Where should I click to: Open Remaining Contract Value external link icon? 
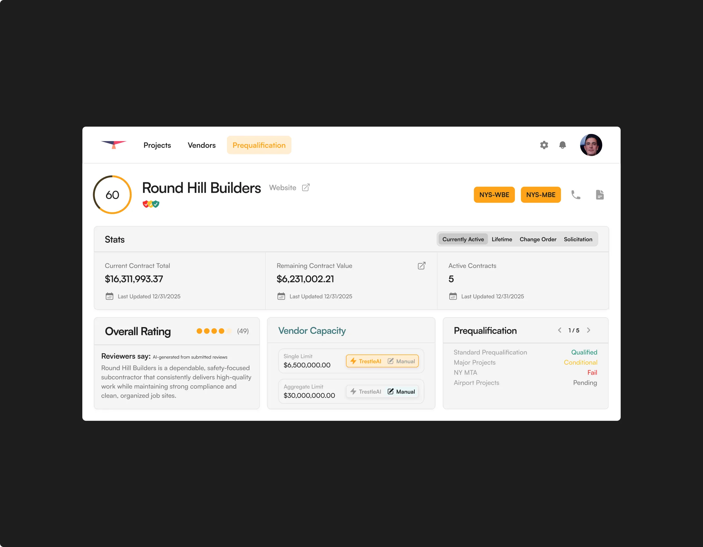421,265
